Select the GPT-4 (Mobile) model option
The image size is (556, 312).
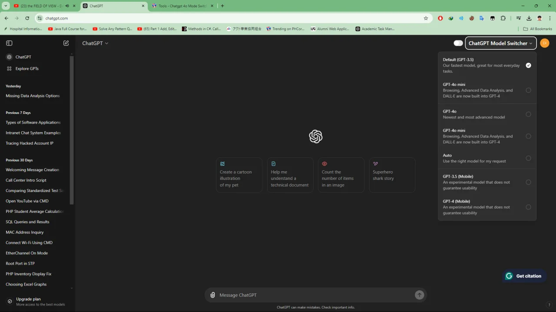point(487,207)
